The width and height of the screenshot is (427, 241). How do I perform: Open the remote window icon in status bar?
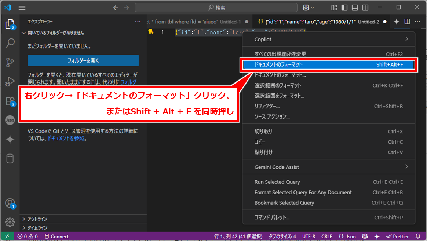[7, 236]
